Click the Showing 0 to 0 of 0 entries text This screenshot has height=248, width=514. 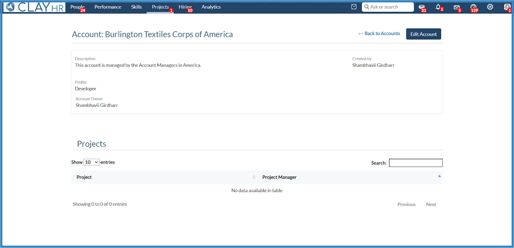click(x=100, y=204)
